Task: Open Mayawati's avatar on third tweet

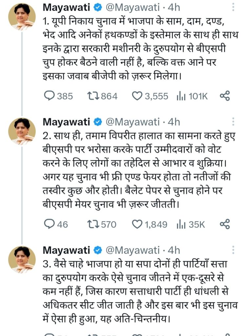Action: [x=22, y=259]
